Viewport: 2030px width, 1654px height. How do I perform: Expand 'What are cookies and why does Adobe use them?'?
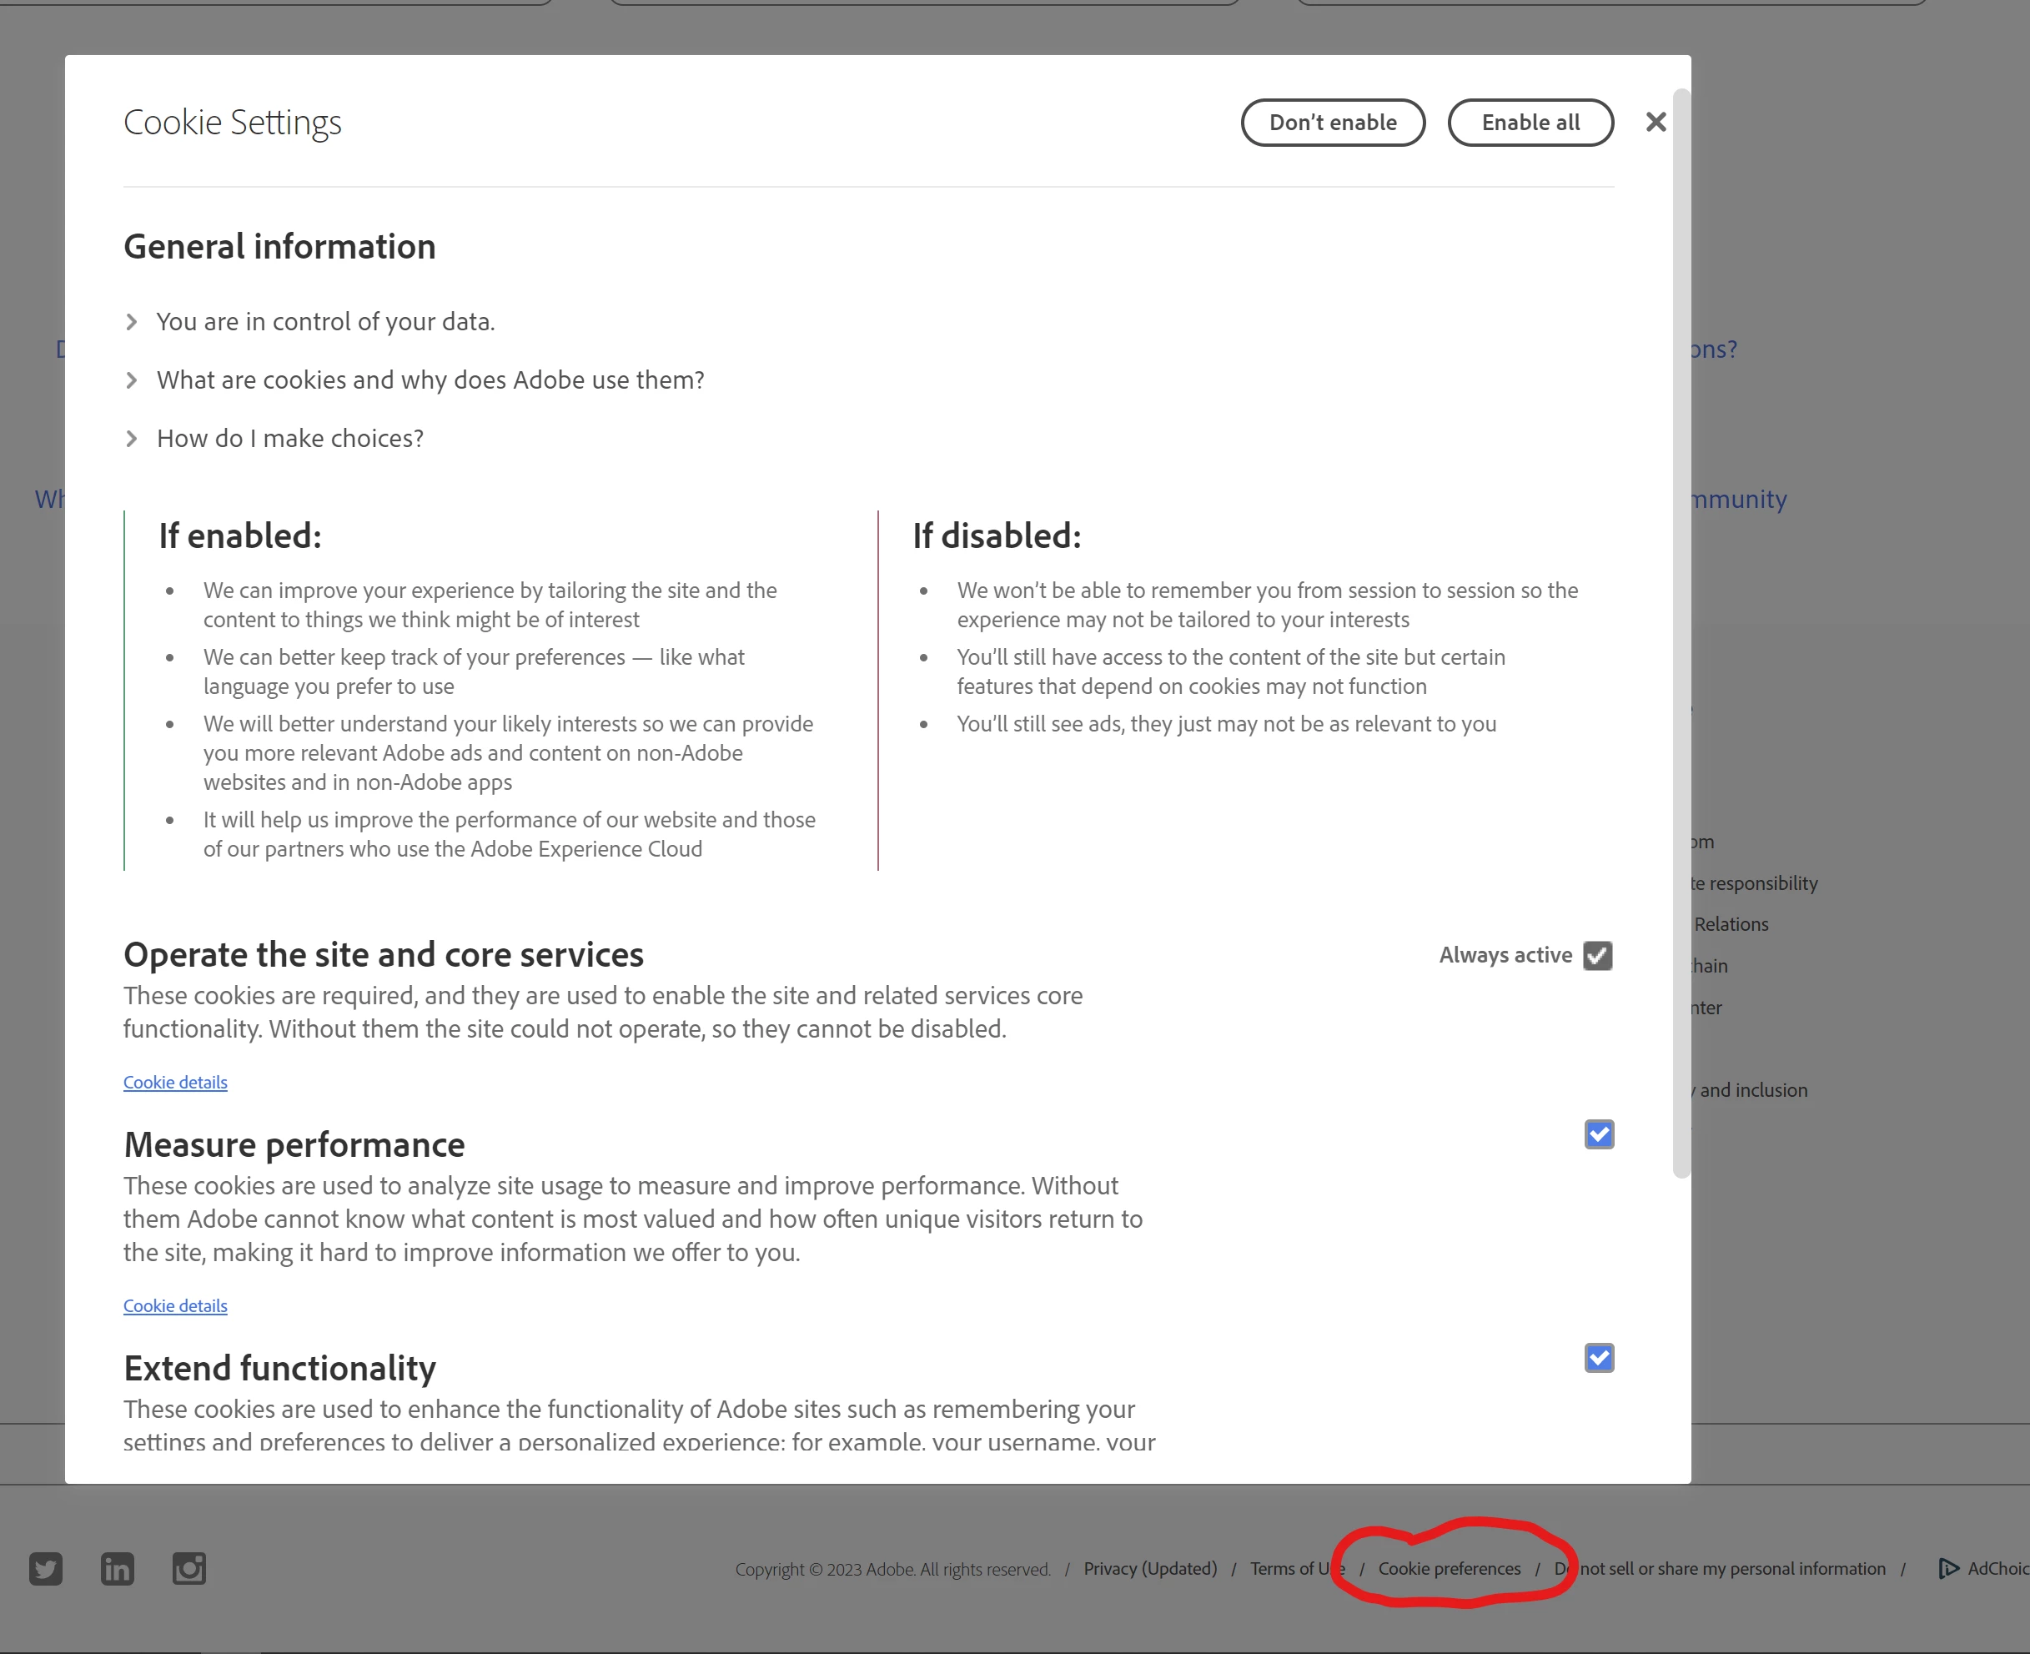(x=430, y=380)
